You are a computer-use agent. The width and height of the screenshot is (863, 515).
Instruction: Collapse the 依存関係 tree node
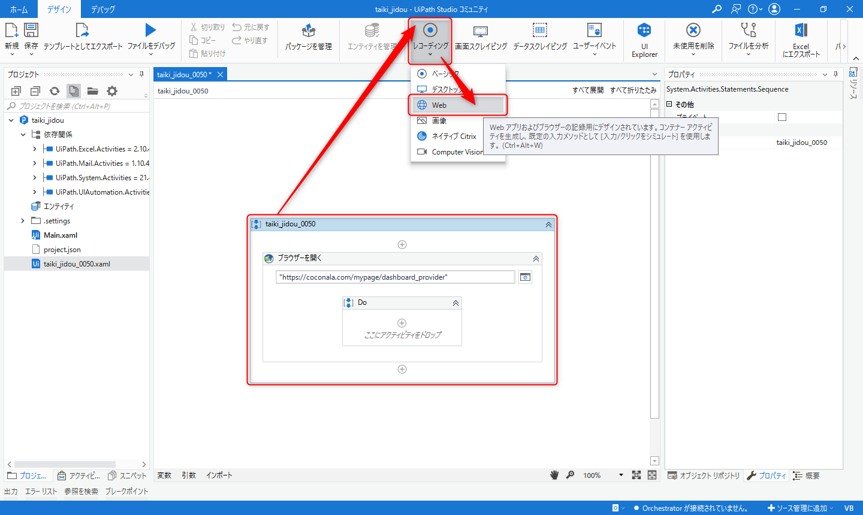tap(23, 135)
